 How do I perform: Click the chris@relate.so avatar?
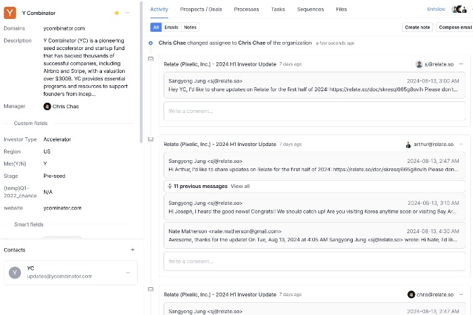(x=411, y=295)
